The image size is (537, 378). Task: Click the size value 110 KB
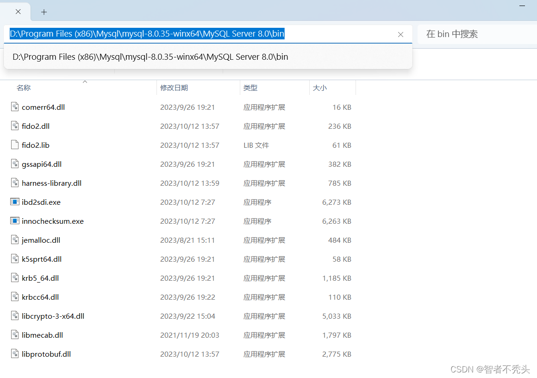point(340,297)
